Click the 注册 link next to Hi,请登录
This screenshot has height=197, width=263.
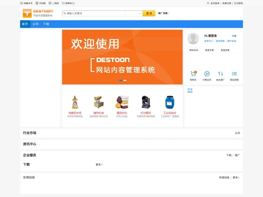(234, 36)
